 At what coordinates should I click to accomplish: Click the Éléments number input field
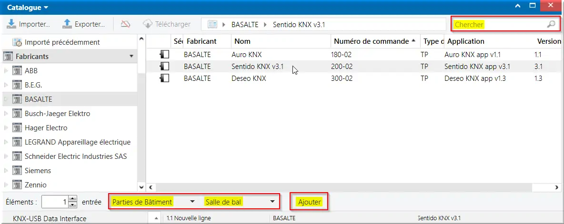pyautogui.click(x=55, y=202)
